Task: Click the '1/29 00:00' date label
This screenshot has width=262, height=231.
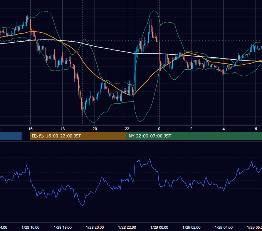Action: tap(159, 227)
